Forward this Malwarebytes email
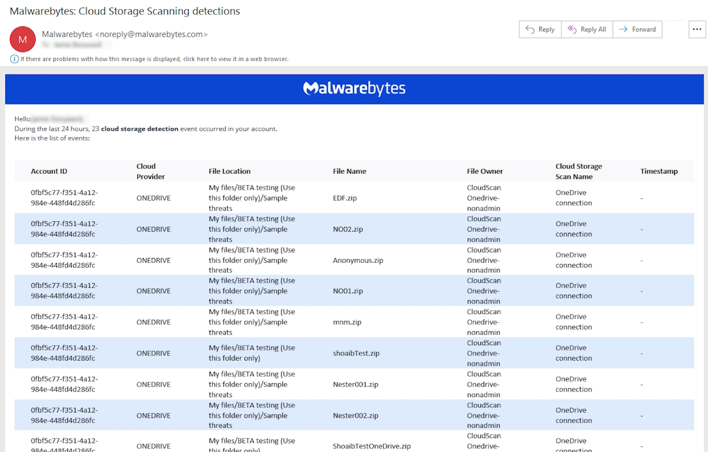 (637, 29)
